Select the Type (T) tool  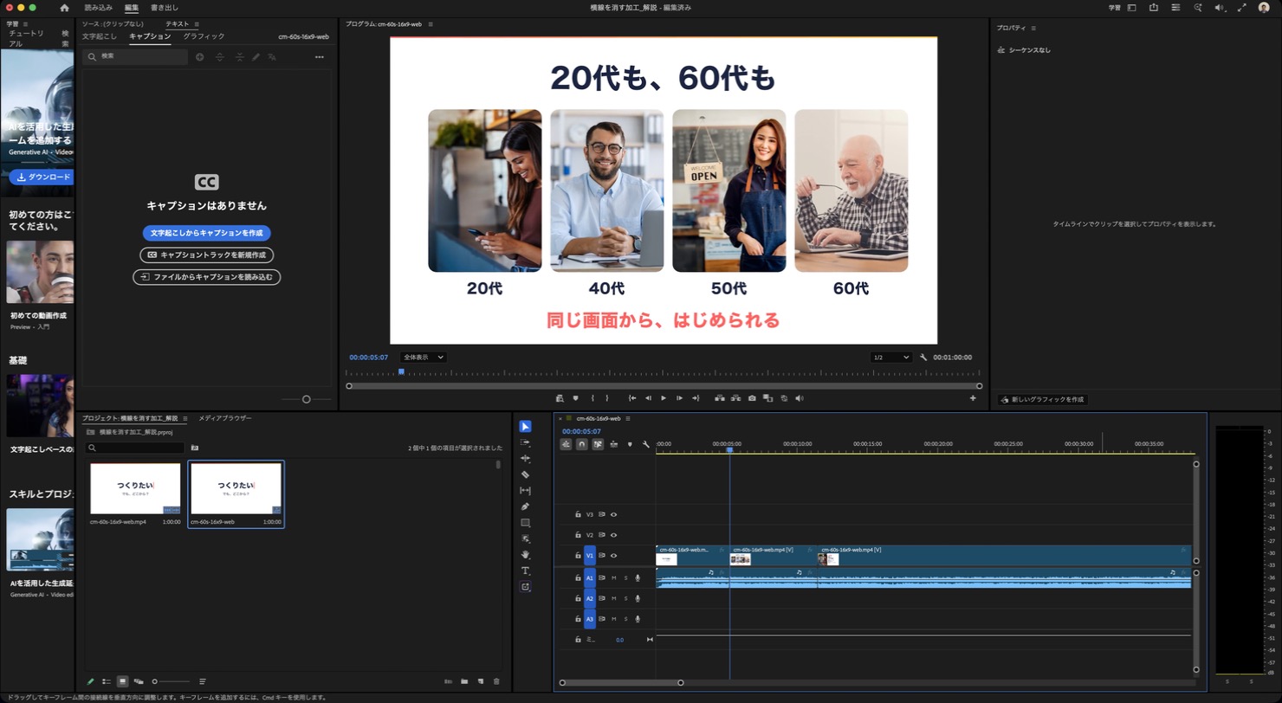(x=525, y=571)
